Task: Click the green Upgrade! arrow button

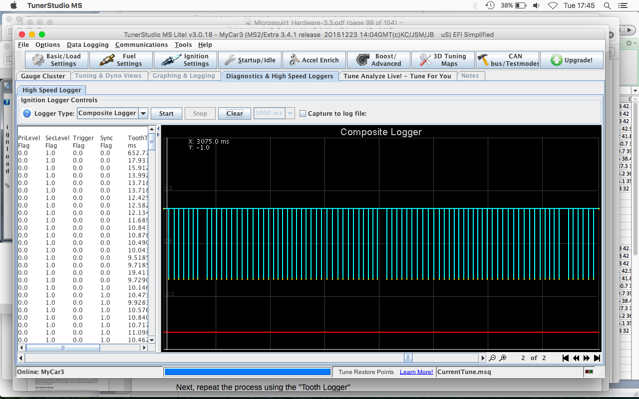Action: point(572,60)
